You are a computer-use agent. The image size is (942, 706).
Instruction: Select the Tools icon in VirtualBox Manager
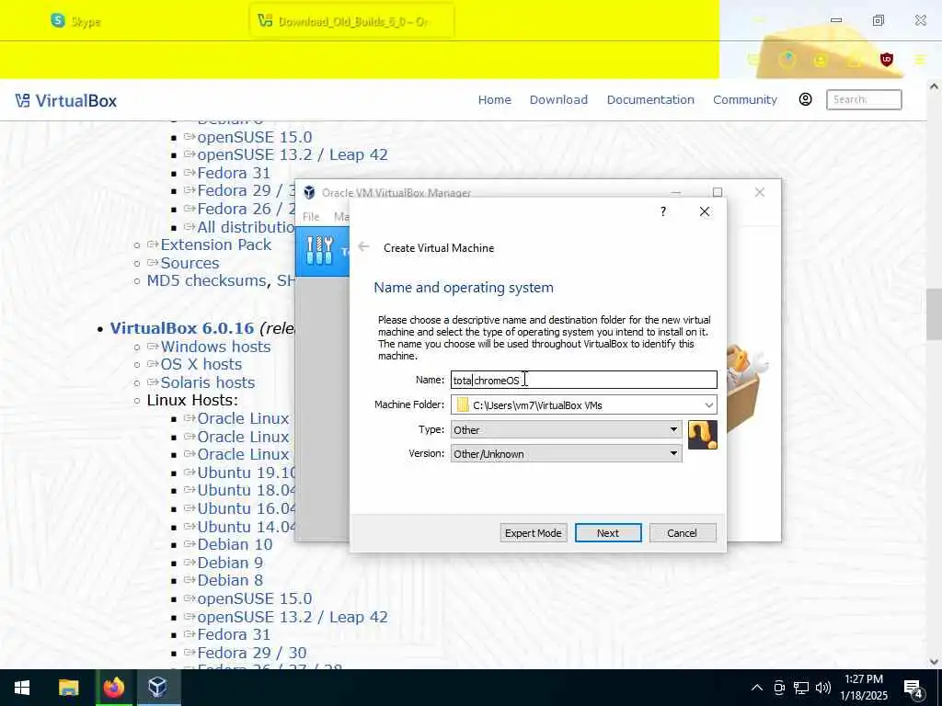[x=319, y=251]
